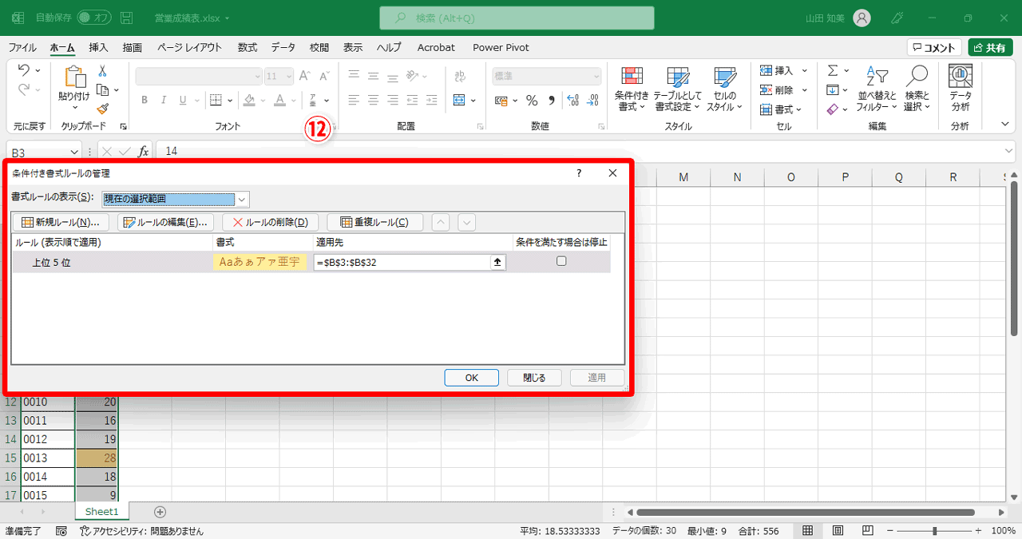Click the Undo arrow icon
Viewport: 1022px width, 539px height.
(22, 70)
